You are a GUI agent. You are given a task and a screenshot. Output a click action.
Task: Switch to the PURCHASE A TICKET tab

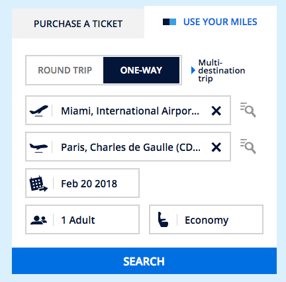click(78, 24)
